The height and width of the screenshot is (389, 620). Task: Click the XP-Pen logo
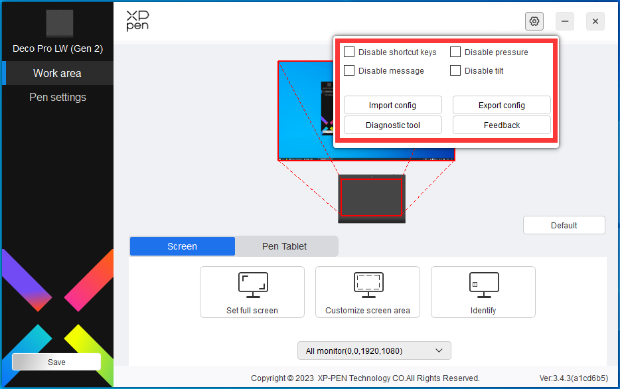[x=137, y=21]
